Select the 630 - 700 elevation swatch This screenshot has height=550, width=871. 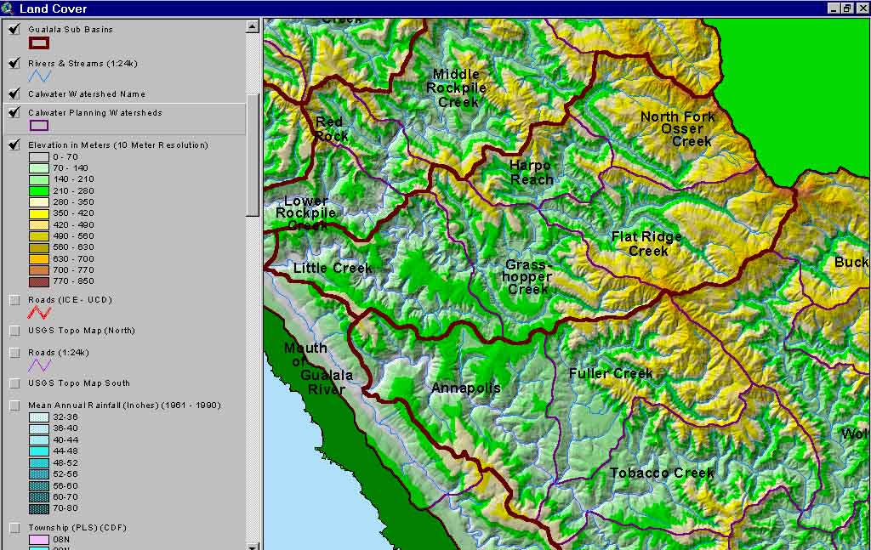tap(39, 259)
